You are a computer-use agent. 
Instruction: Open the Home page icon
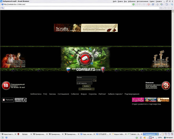(157, 4)
